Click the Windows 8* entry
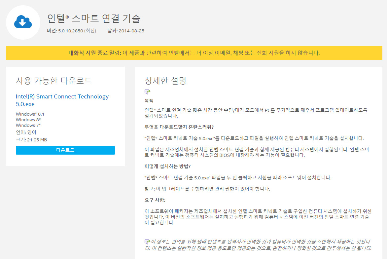Viewport: 387px width, 259px height. pyautogui.click(x=28, y=120)
